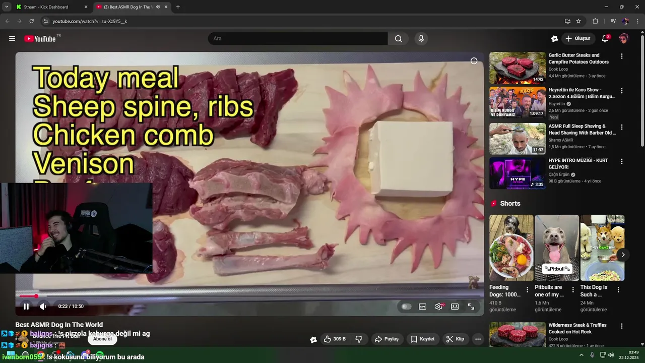Close the Kick Dashboard tab

click(x=86, y=7)
